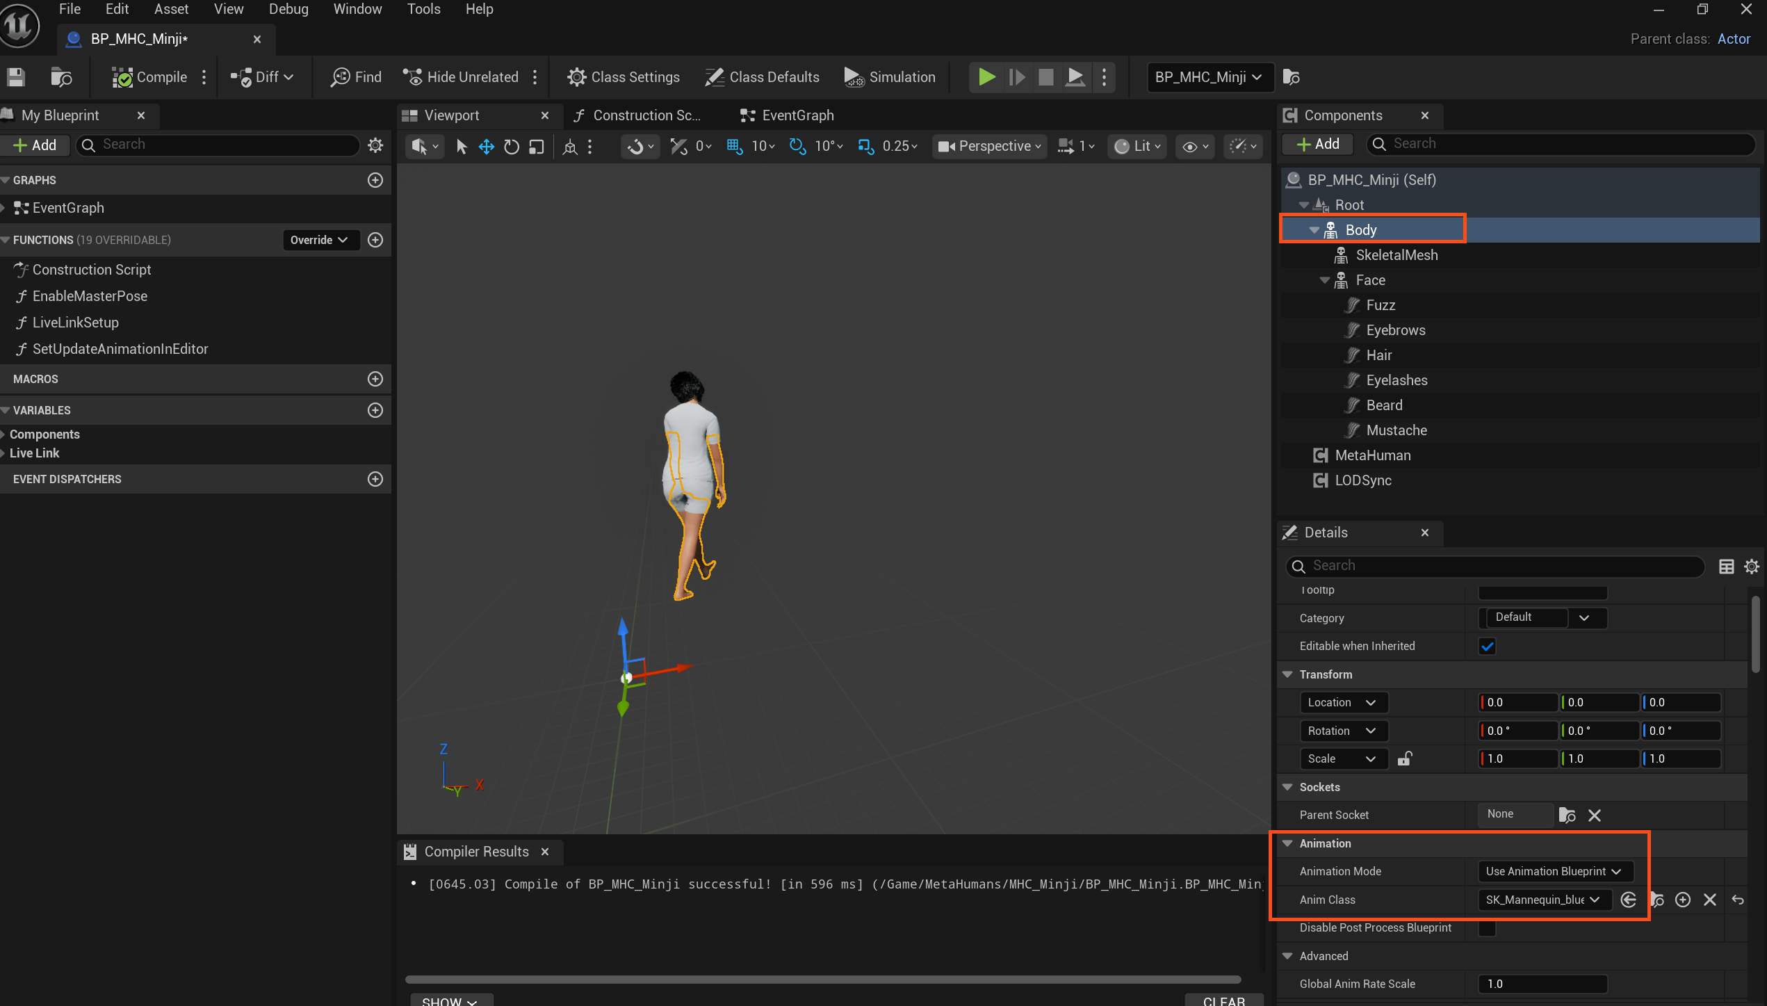Open the Compile options three-dot menu
The image size is (1767, 1006).
point(204,77)
